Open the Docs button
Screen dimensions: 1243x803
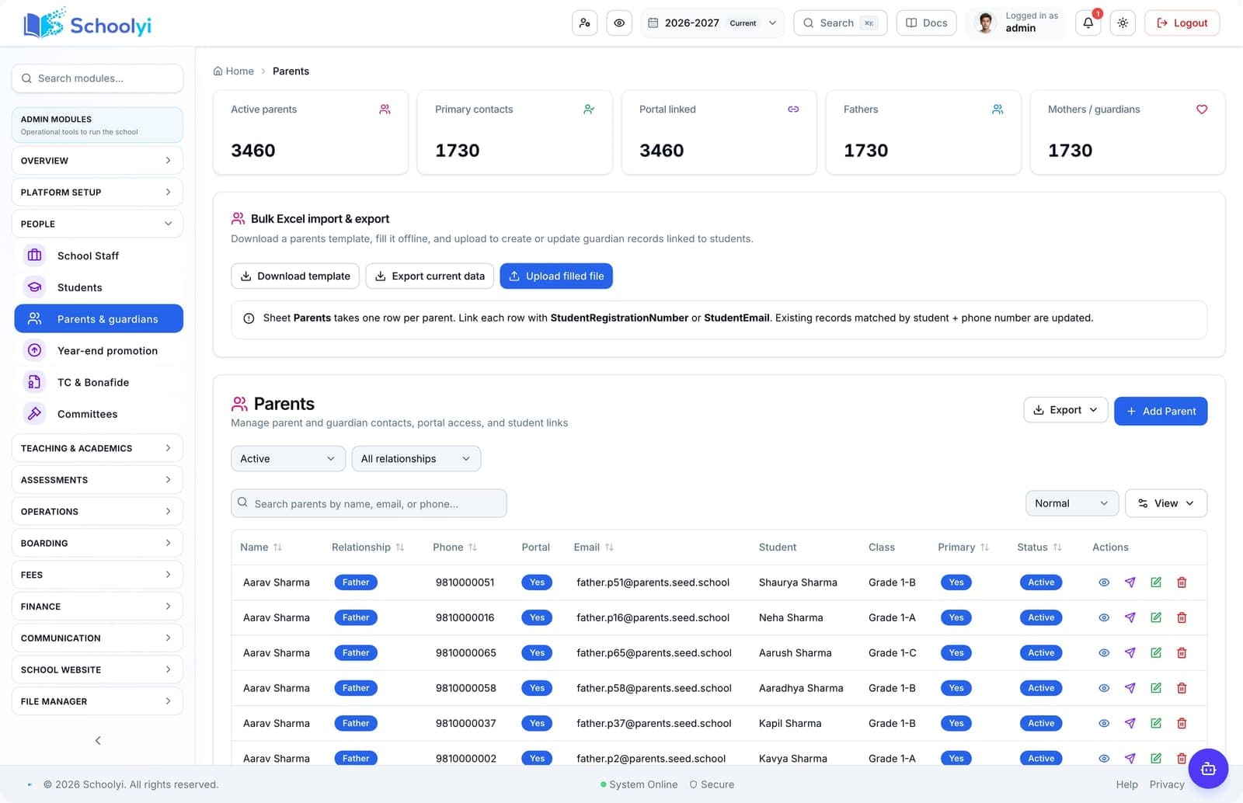click(x=926, y=23)
